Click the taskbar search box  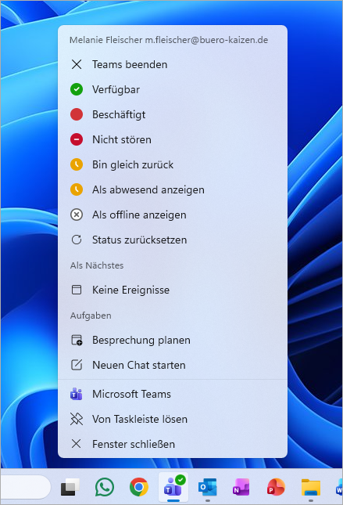(x=26, y=487)
